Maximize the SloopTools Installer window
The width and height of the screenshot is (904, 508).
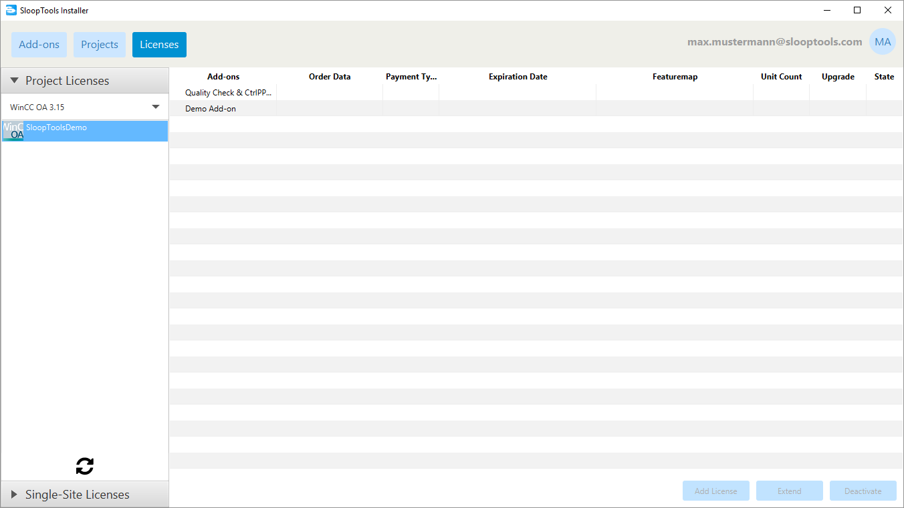[x=857, y=10]
